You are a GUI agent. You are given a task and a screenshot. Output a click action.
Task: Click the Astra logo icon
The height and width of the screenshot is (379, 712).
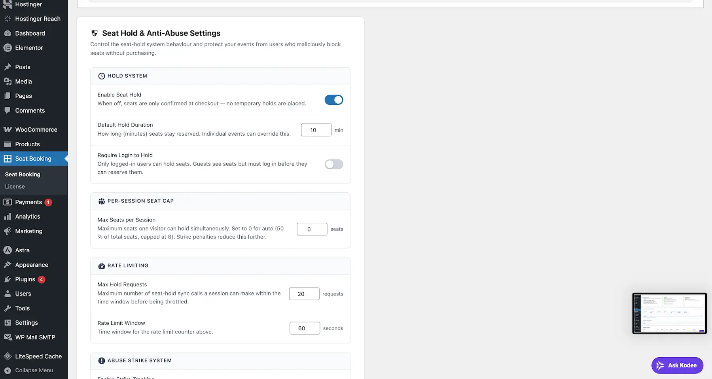[8, 250]
